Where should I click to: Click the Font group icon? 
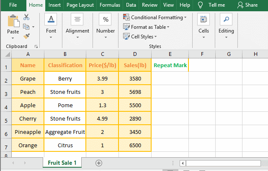[51, 19]
